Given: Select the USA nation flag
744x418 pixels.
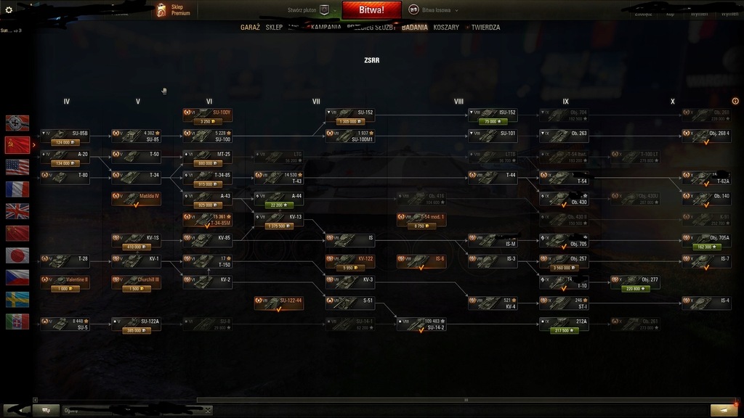Looking at the screenshot, I should 17,168.
